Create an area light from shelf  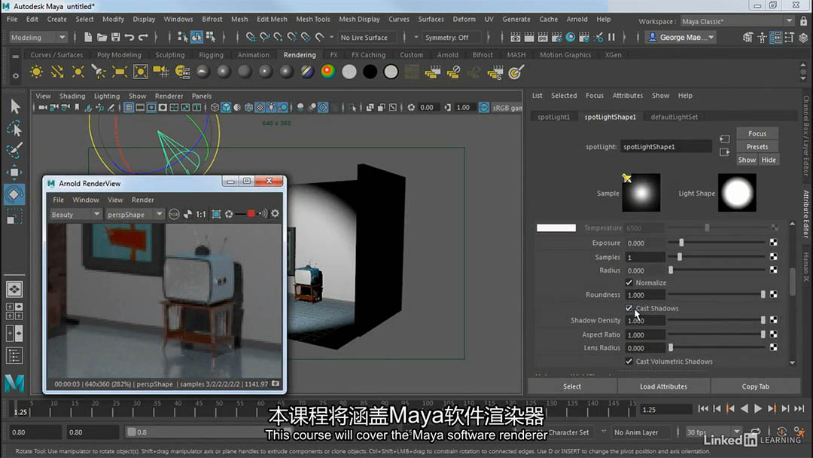point(119,72)
